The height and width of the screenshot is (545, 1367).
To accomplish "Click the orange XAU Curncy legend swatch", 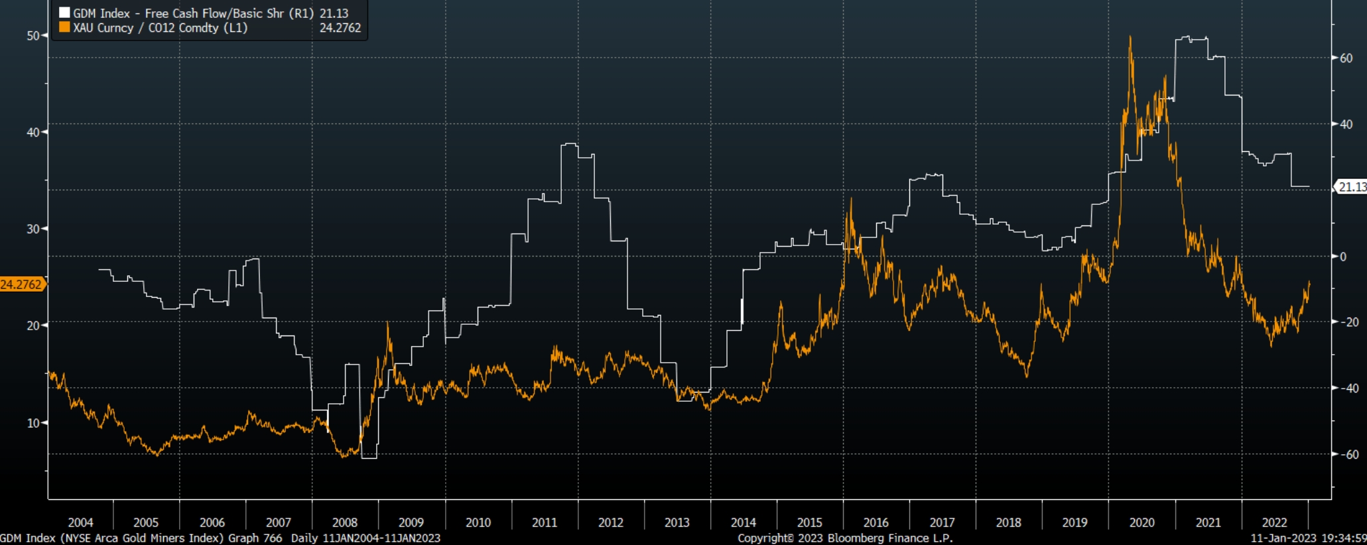I will 64,27.
